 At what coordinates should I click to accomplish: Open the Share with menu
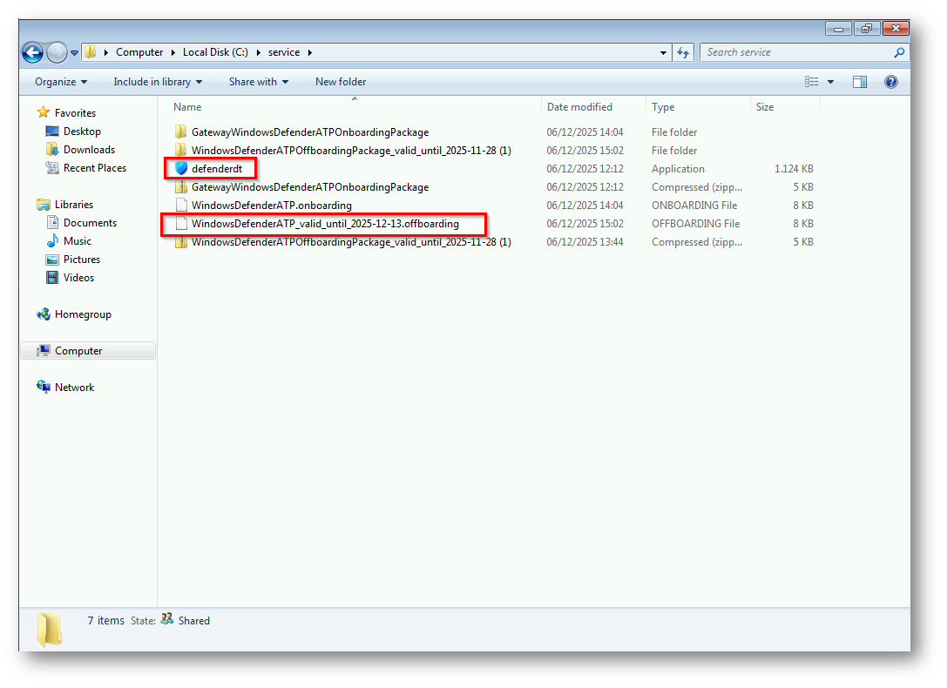(x=259, y=82)
